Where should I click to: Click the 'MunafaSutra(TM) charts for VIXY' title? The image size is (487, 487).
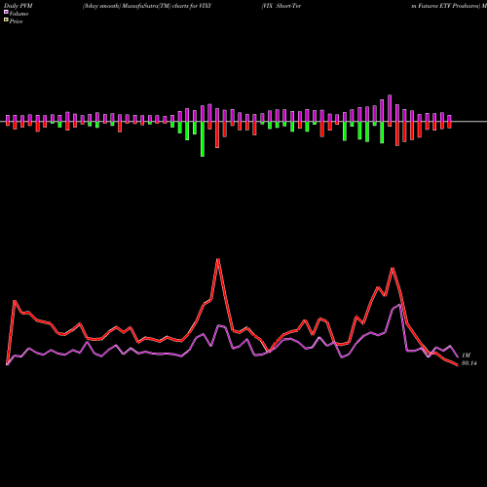(x=167, y=6)
